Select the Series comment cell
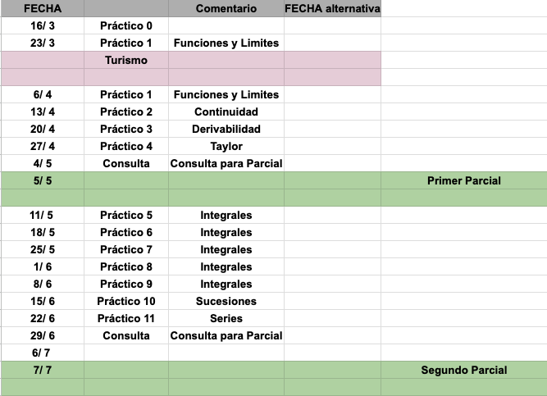 click(x=226, y=318)
